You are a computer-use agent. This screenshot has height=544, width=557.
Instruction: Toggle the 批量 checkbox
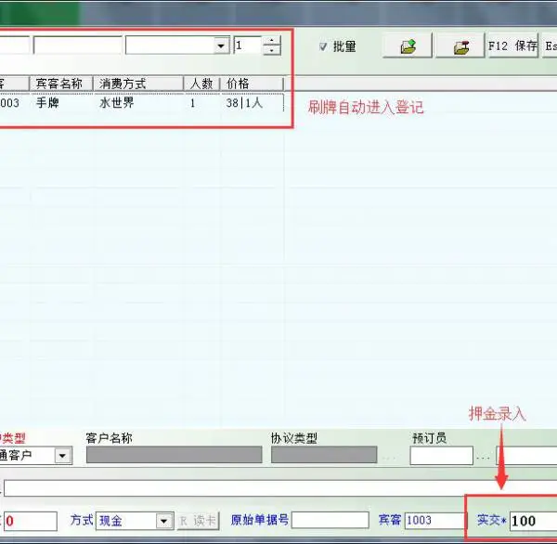(322, 46)
